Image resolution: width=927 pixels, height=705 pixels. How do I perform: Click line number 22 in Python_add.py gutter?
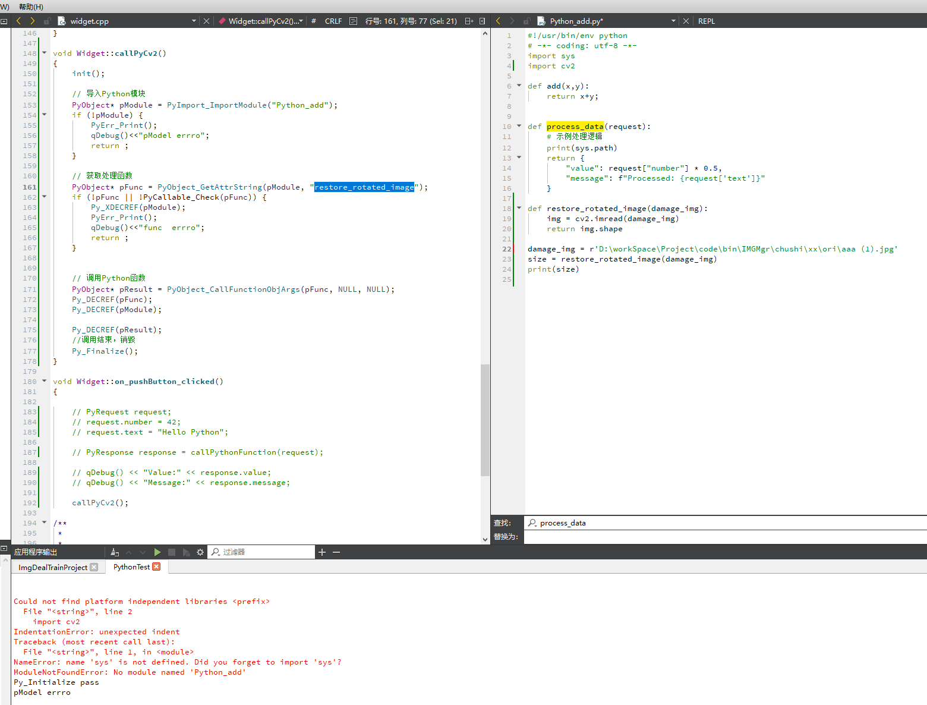(506, 249)
